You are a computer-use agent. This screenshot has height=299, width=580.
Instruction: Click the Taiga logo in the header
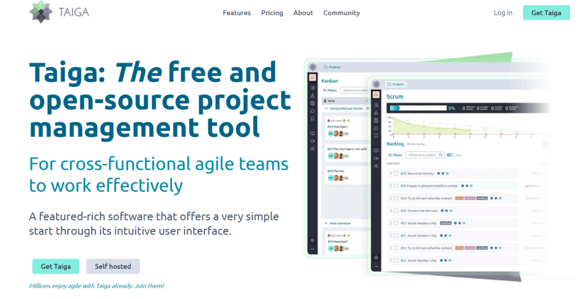59,12
